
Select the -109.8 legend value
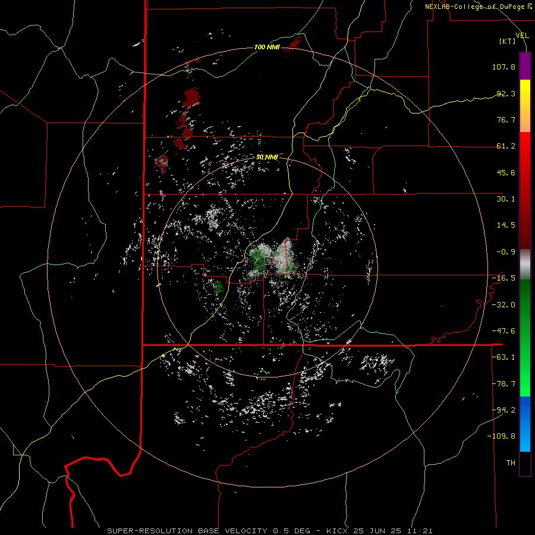click(501, 436)
